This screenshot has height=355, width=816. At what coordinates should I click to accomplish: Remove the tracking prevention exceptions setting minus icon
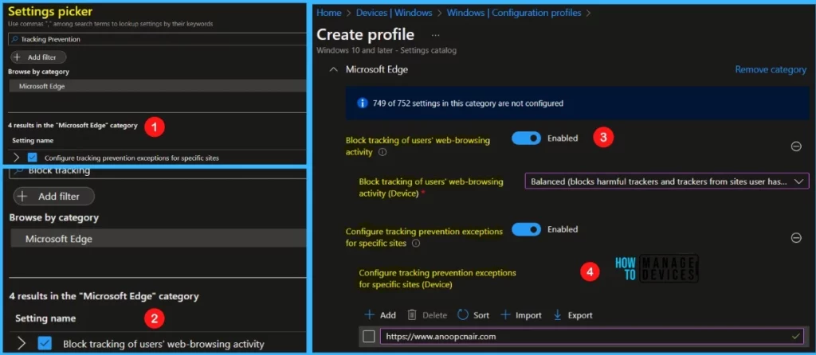pyautogui.click(x=796, y=237)
